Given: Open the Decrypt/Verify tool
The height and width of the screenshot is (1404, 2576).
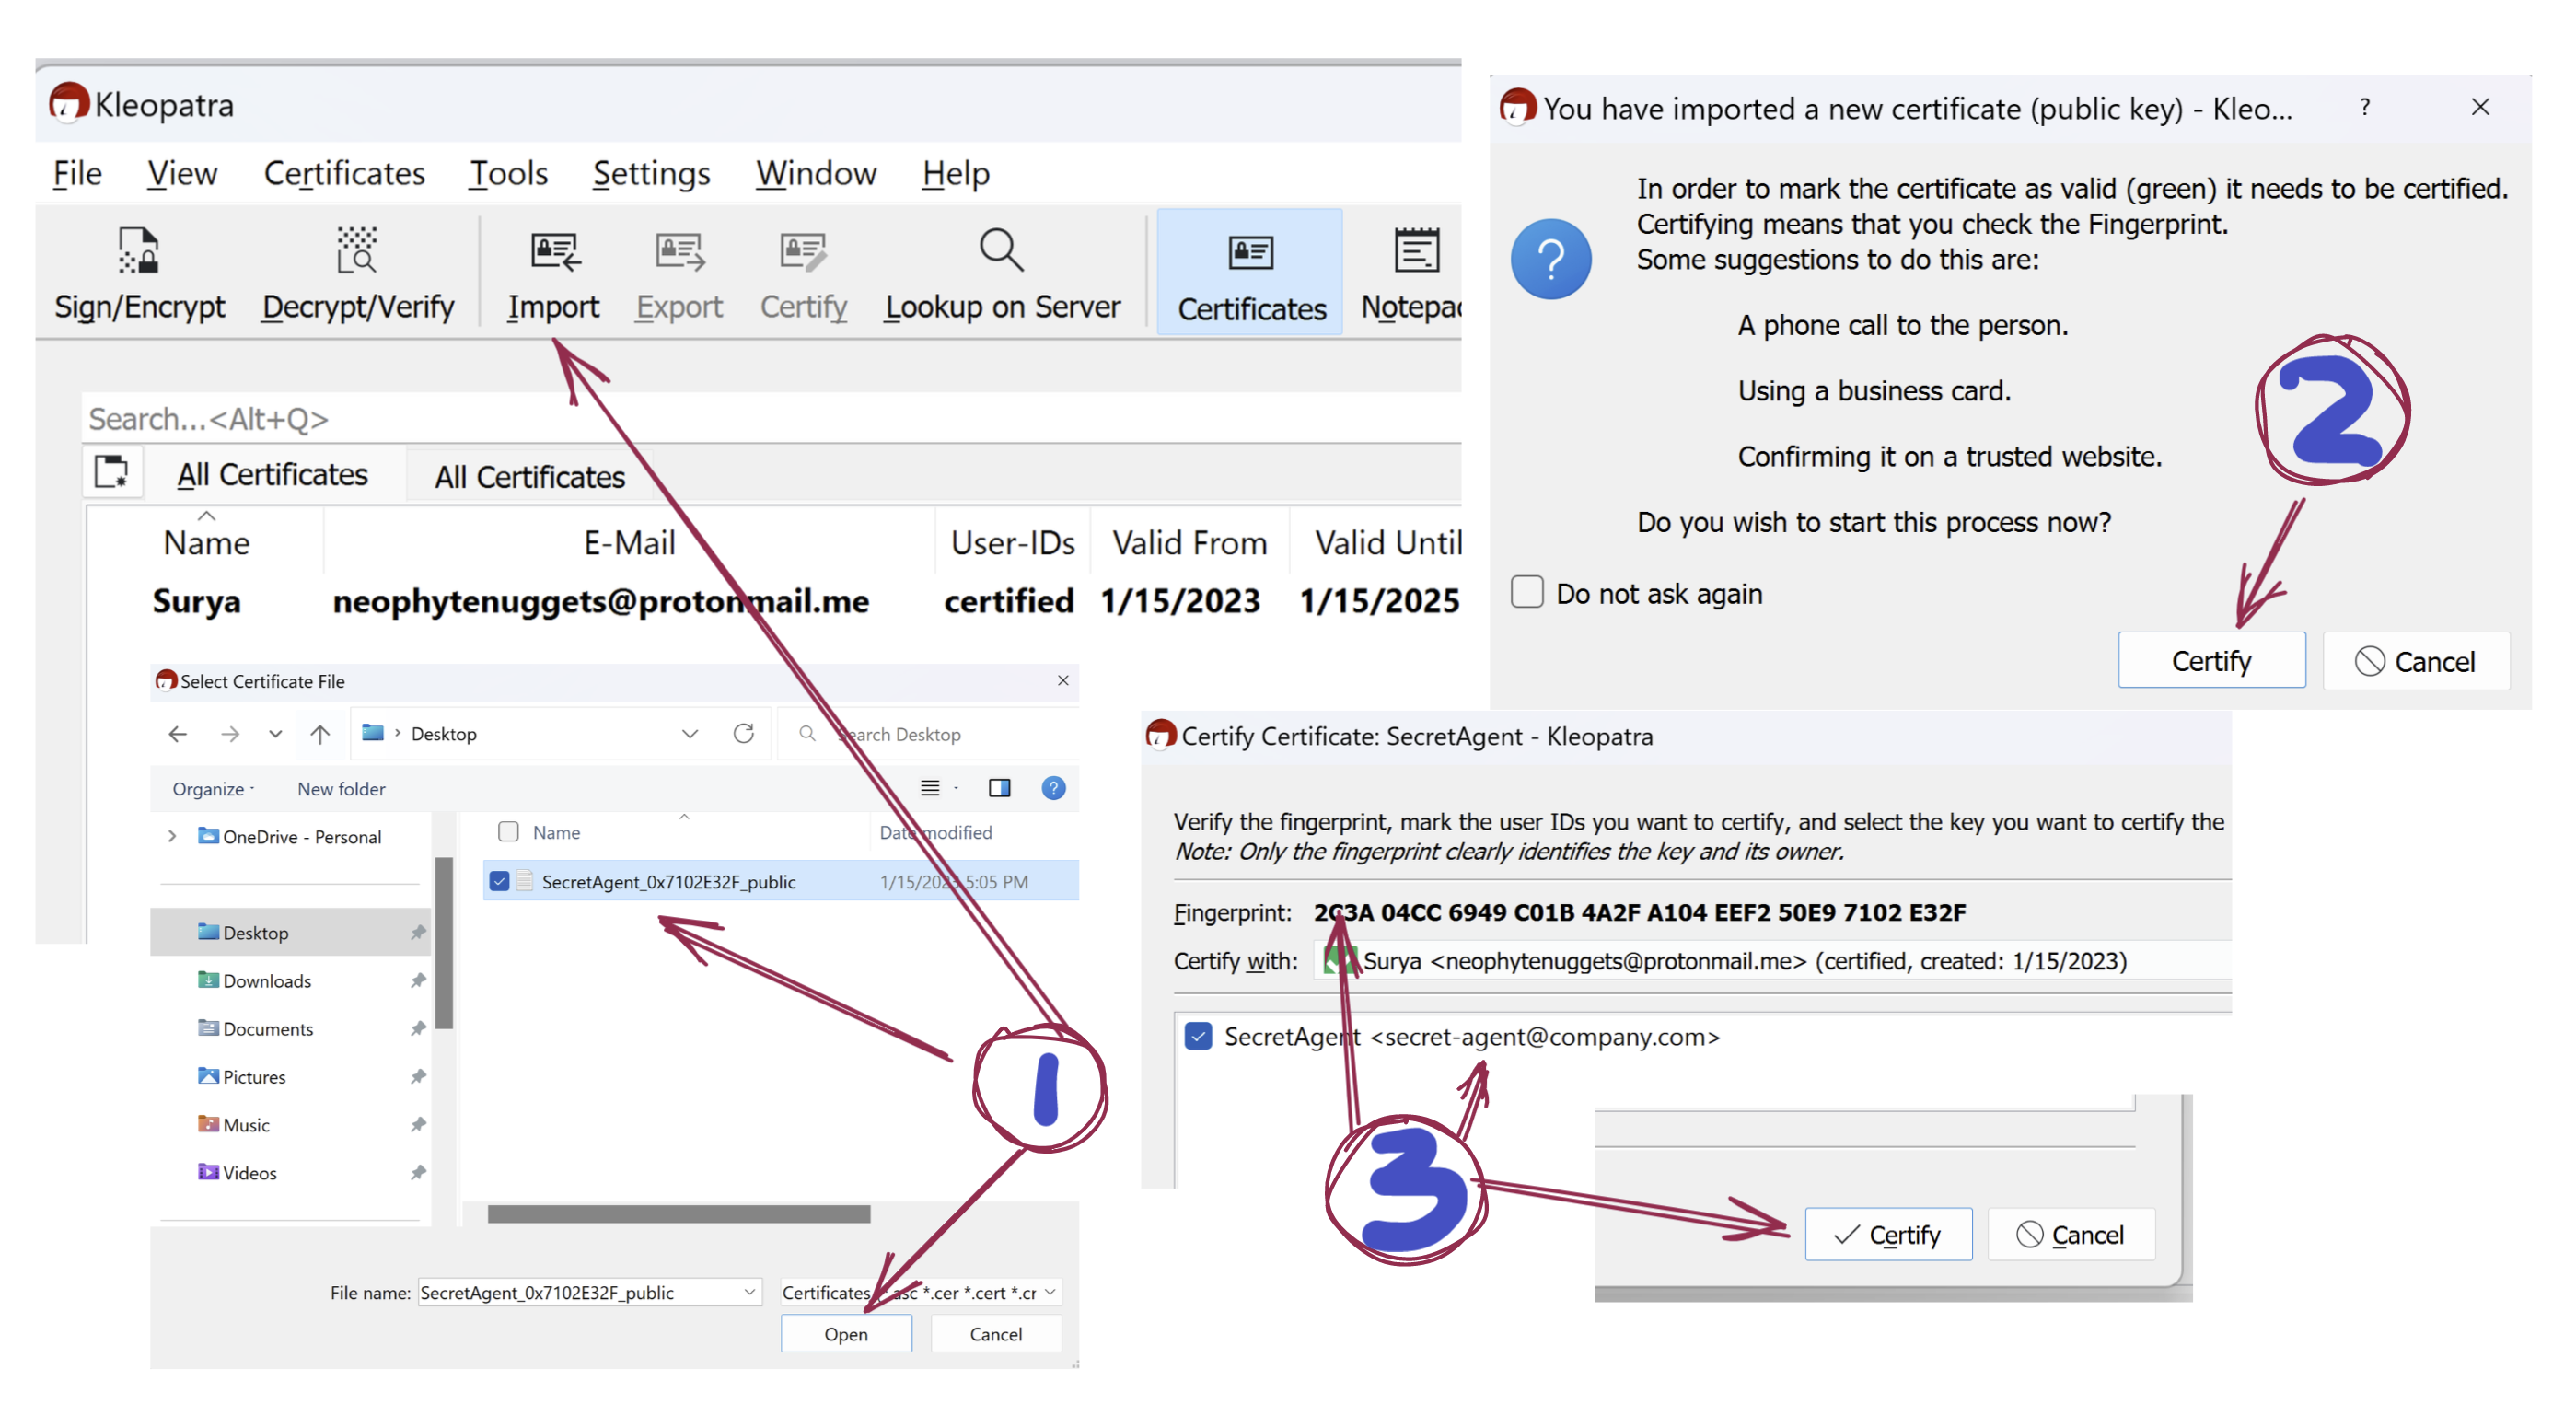Looking at the screenshot, I should 357,274.
